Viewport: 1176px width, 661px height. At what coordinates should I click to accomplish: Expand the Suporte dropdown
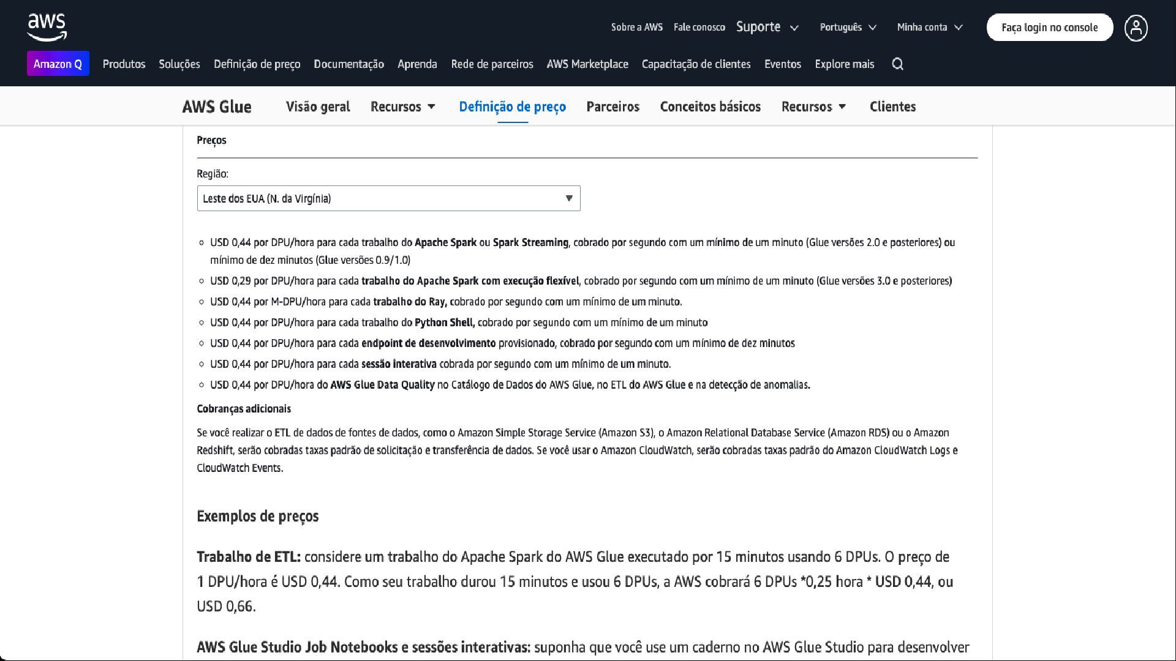(767, 27)
